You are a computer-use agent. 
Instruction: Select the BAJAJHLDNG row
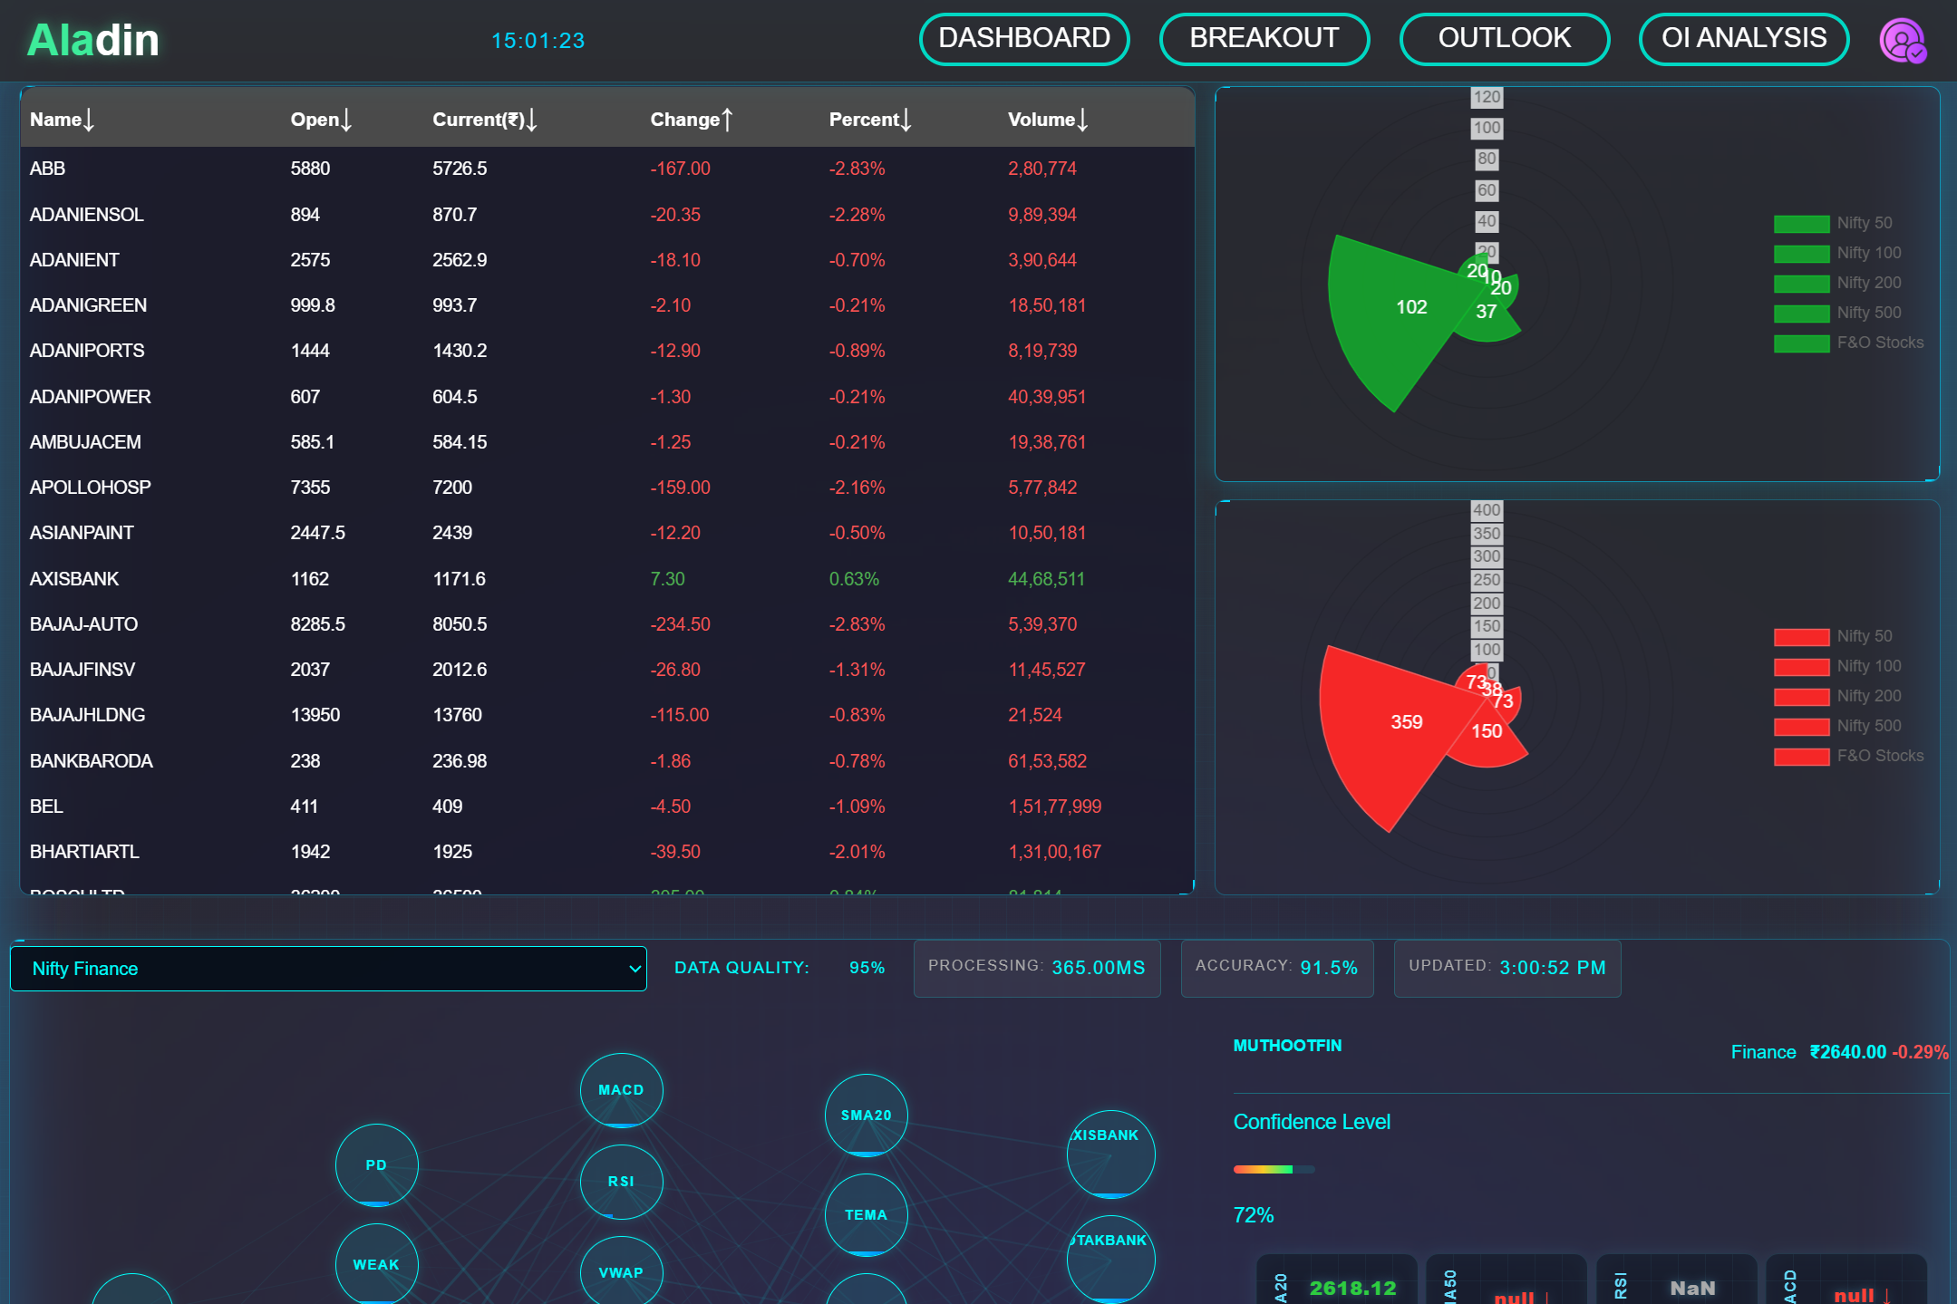click(607, 715)
